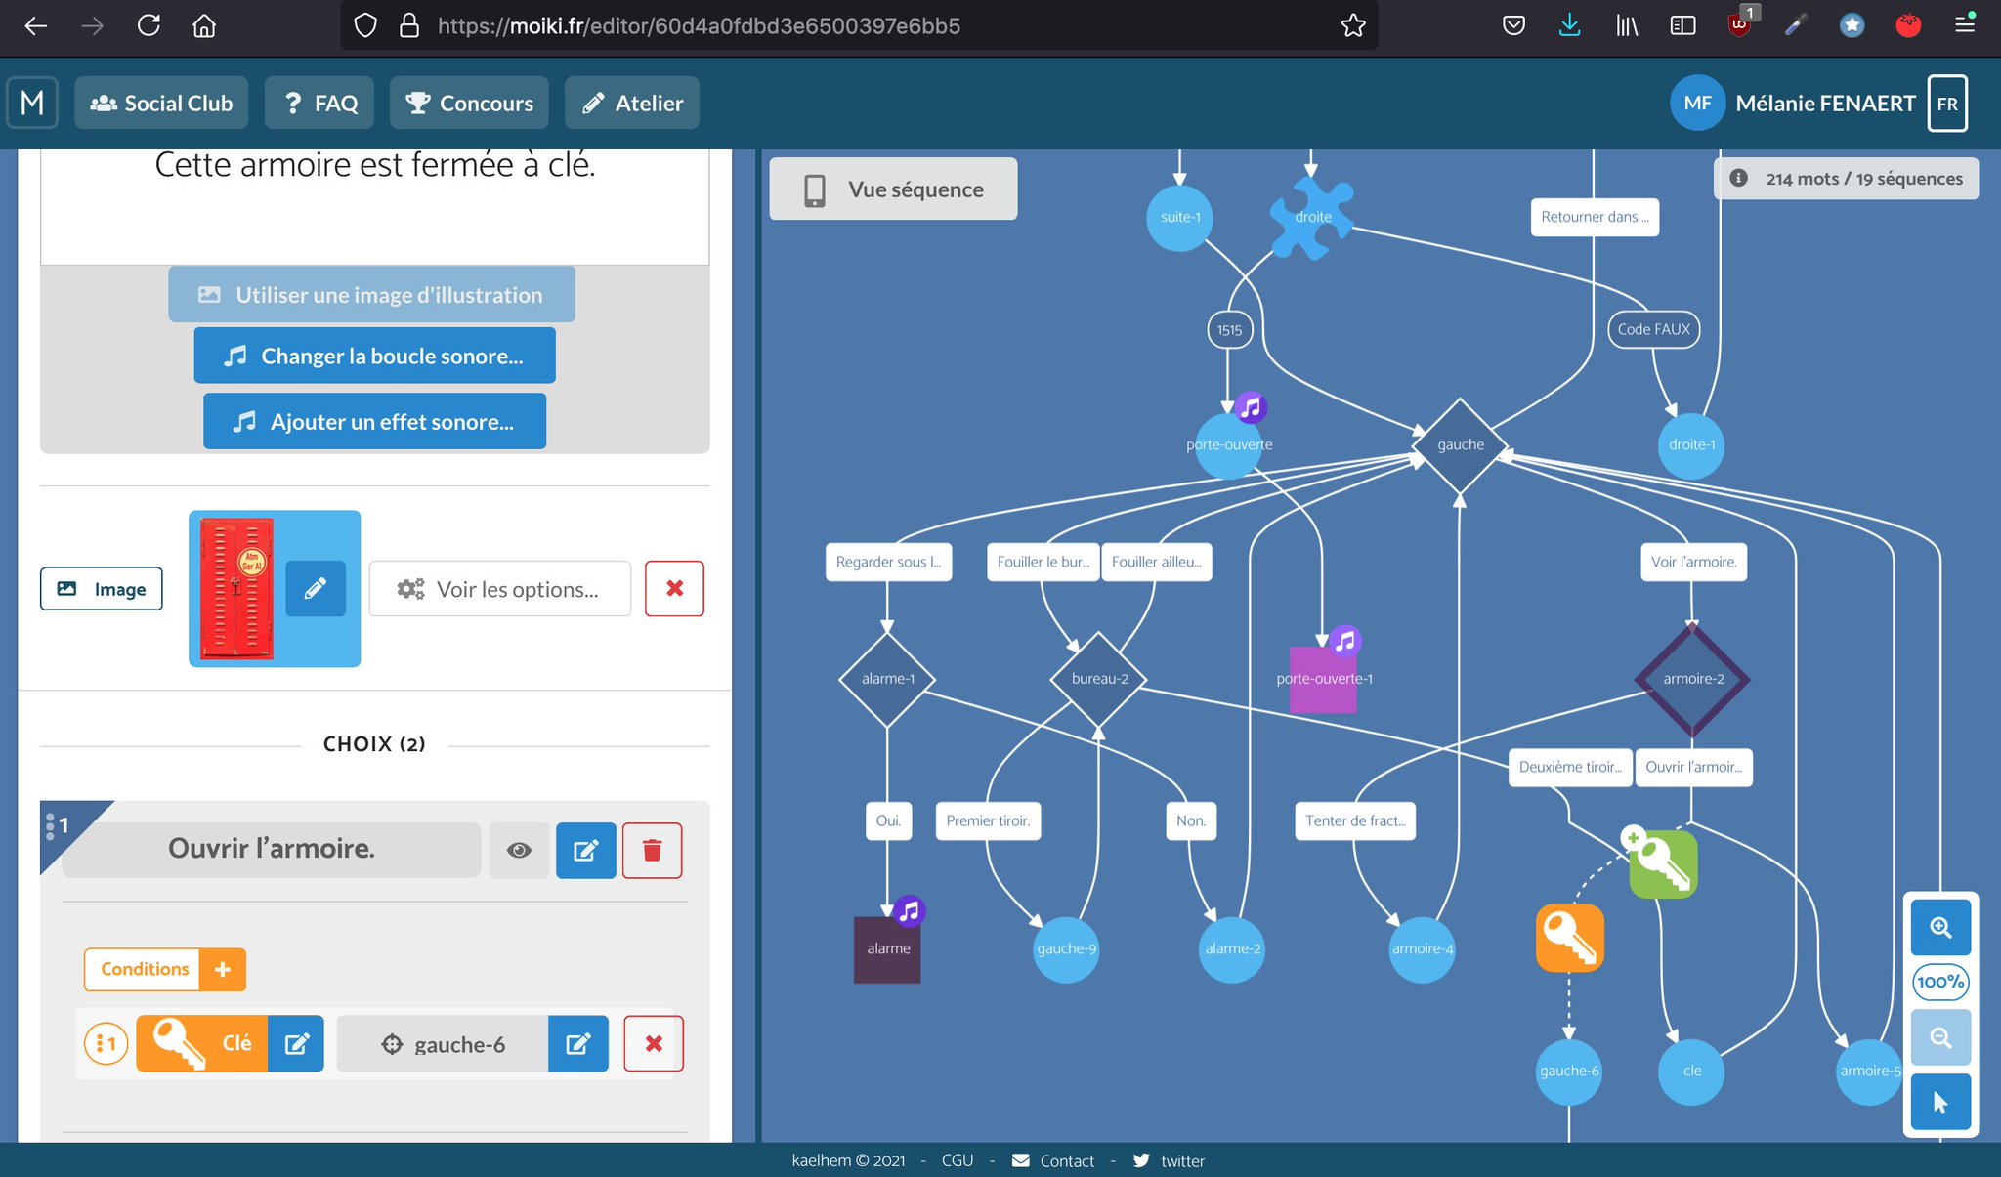Reset zoom with the 100% indicator
Image resolution: width=2001 pixels, height=1177 pixels.
tap(1939, 982)
